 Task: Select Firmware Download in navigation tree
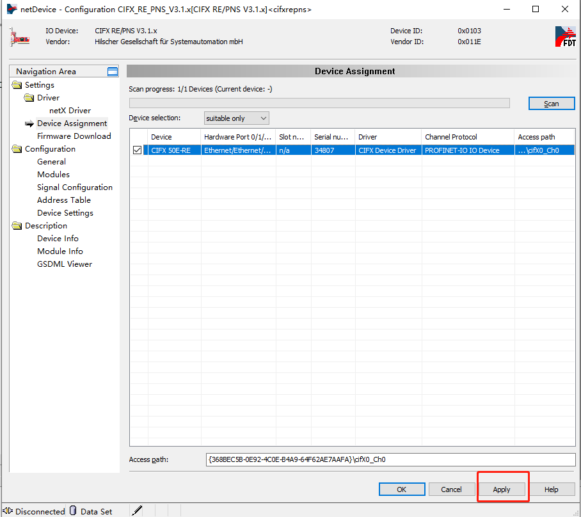(x=74, y=136)
